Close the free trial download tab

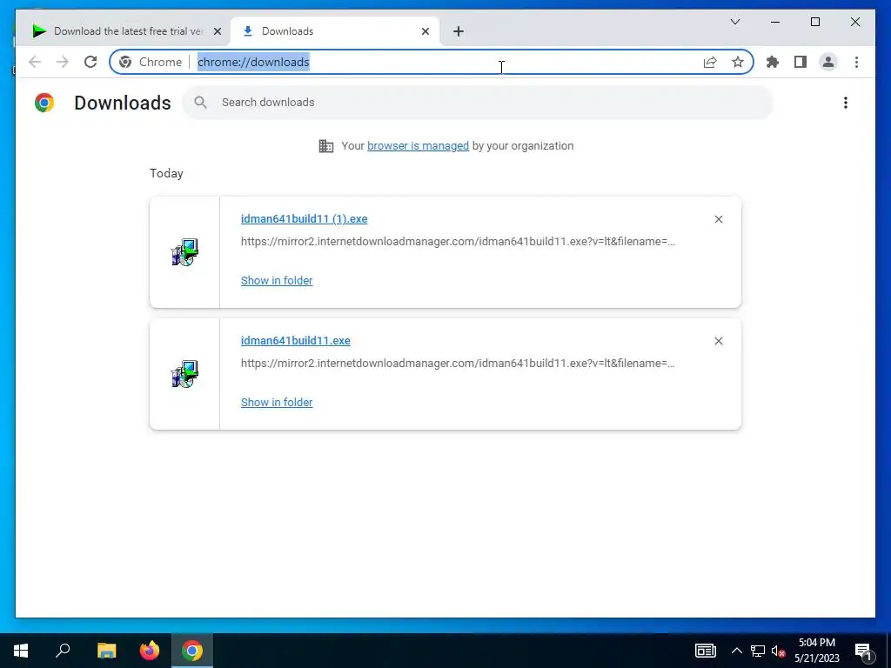tap(217, 31)
